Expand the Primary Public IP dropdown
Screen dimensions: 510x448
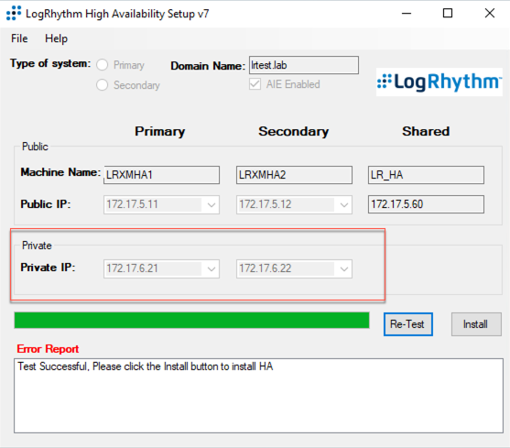coord(212,204)
